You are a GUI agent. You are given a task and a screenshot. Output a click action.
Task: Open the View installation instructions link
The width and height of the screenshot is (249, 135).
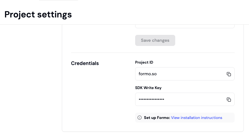(196, 118)
